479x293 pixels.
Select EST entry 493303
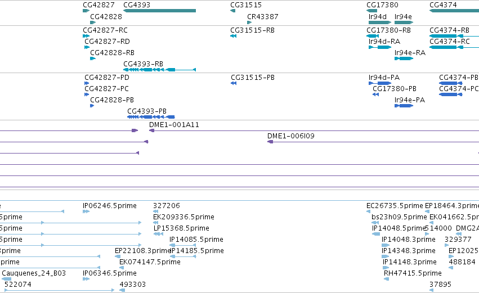(x=133, y=285)
